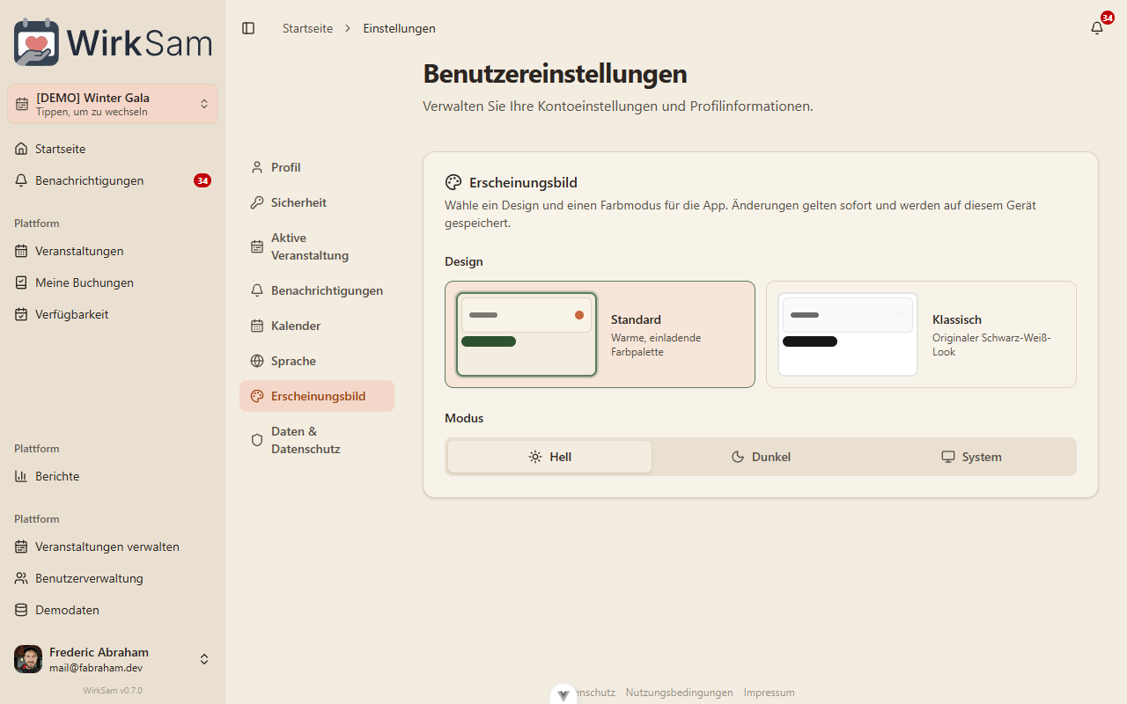This screenshot has height=704, width=1127.
Task: Click the key icon beside Sicherheit
Action: pos(257,202)
